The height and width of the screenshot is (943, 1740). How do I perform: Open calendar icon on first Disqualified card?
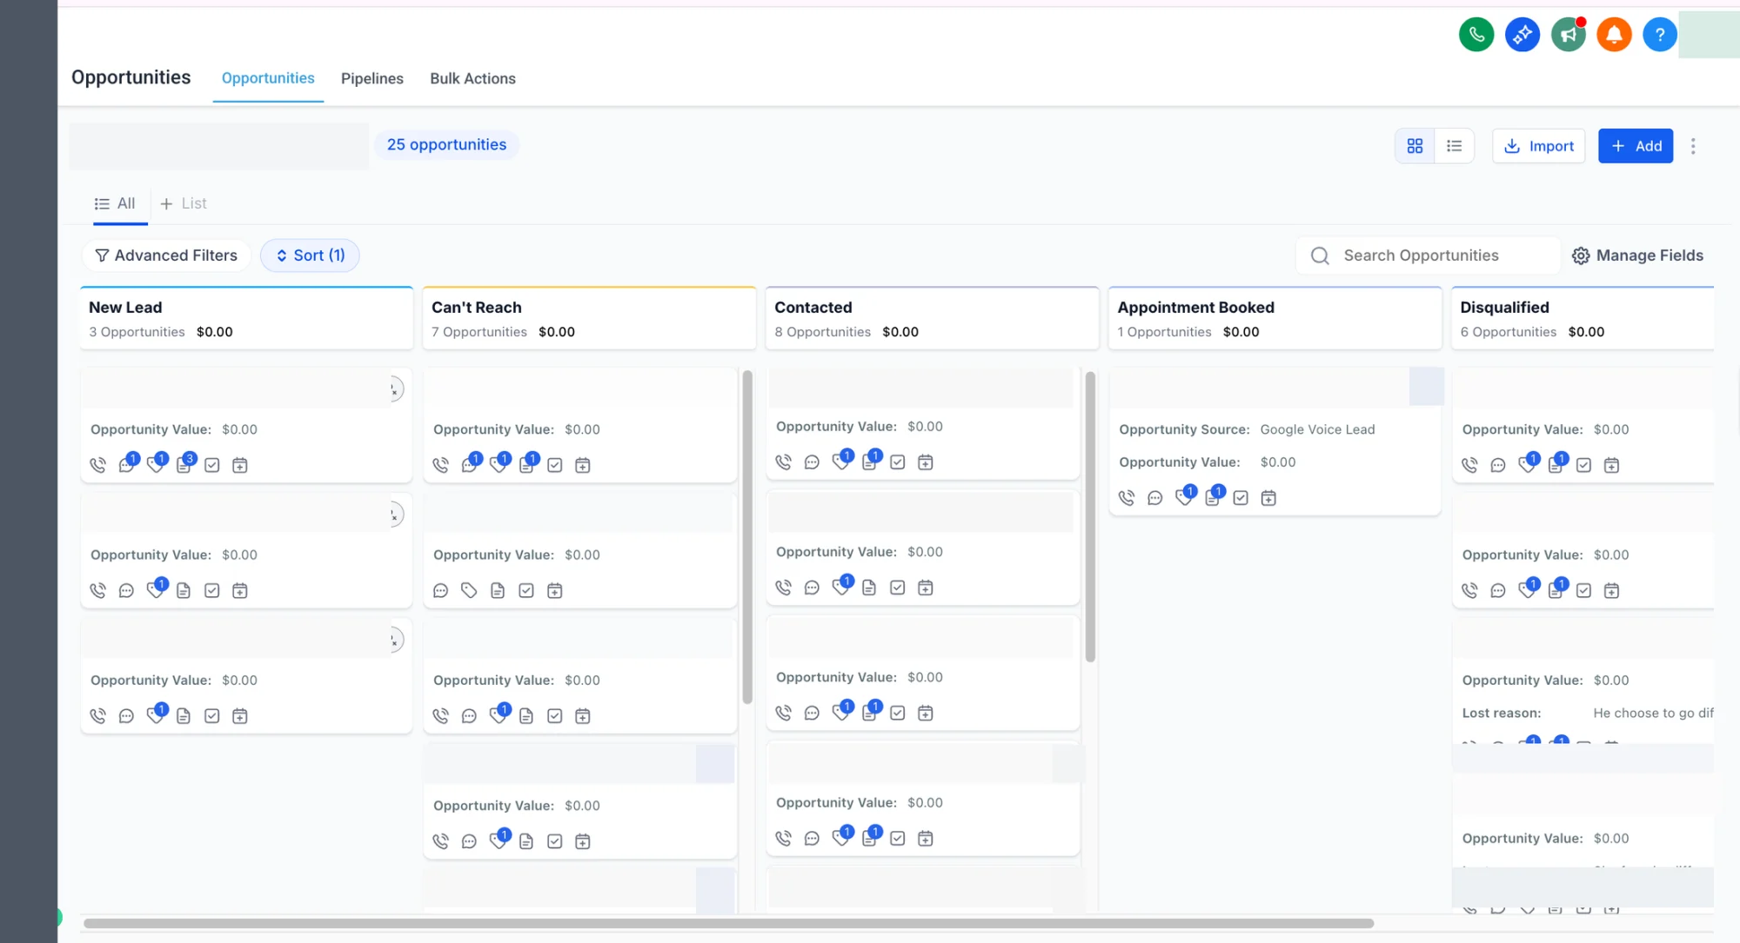tap(1611, 465)
